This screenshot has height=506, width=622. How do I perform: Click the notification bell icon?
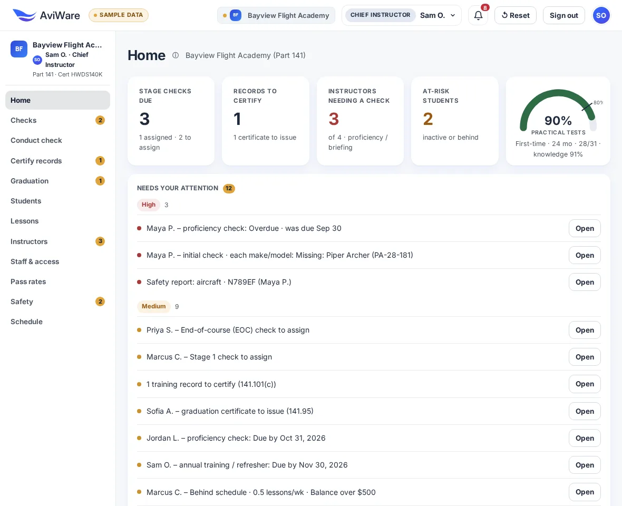478,15
